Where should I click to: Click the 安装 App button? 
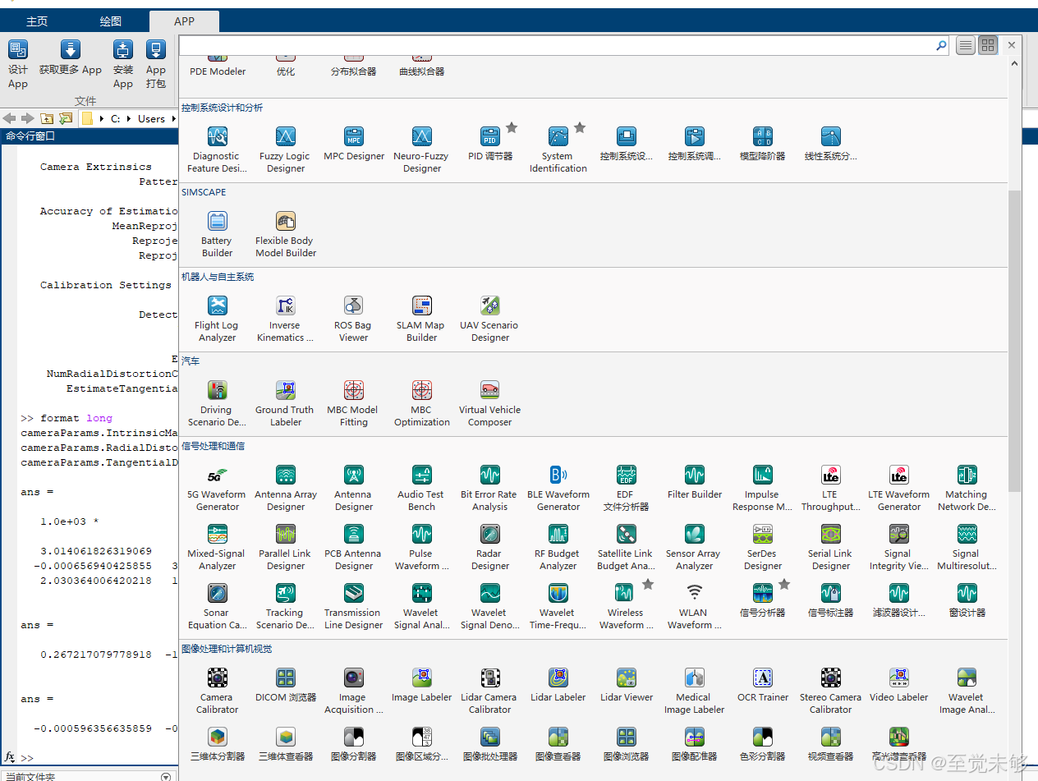pos(123,64)
